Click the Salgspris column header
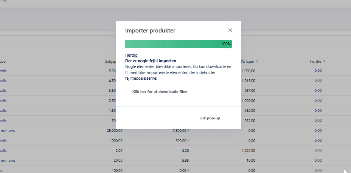Image resolution: width=351 pixels, height=173 pixels. (x=113, y=61)
